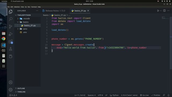Change the LF end of line sequence

(106, 95)
